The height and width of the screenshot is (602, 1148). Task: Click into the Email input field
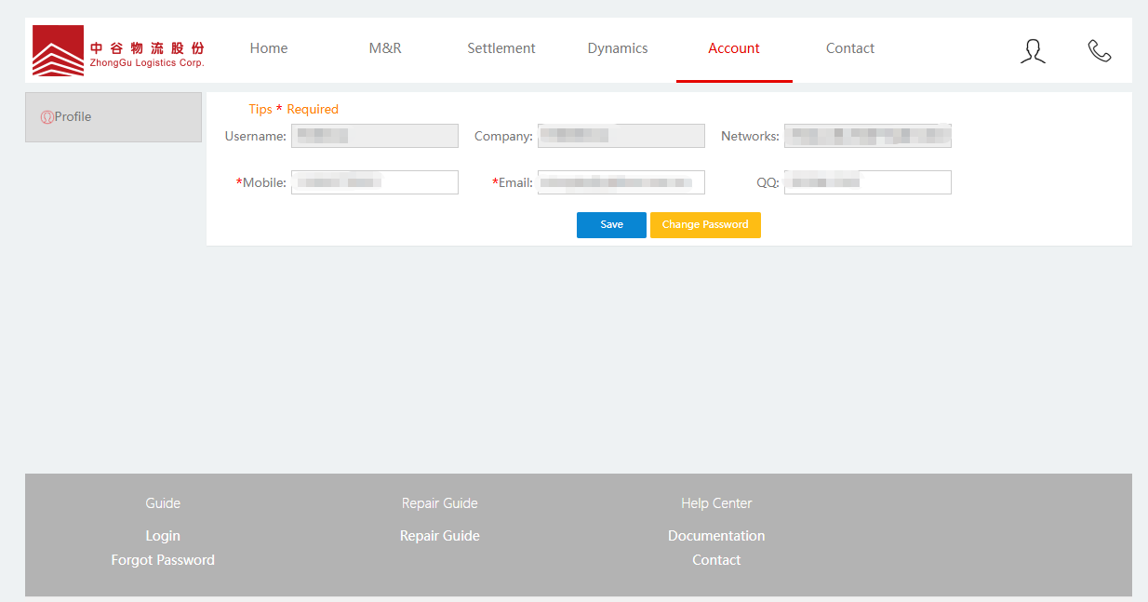(621, 182)
